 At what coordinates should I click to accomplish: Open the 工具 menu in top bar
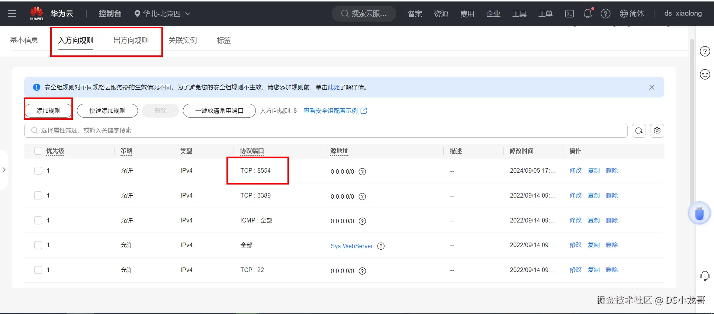(520, 14)
